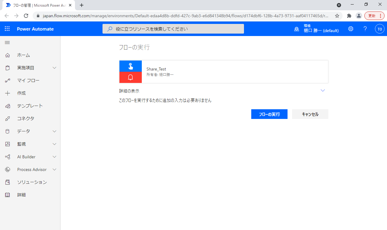The height and width of the screenshot is (230, 387).
Task: Open コネクタ in the sidebar
Action: (26, 119)
